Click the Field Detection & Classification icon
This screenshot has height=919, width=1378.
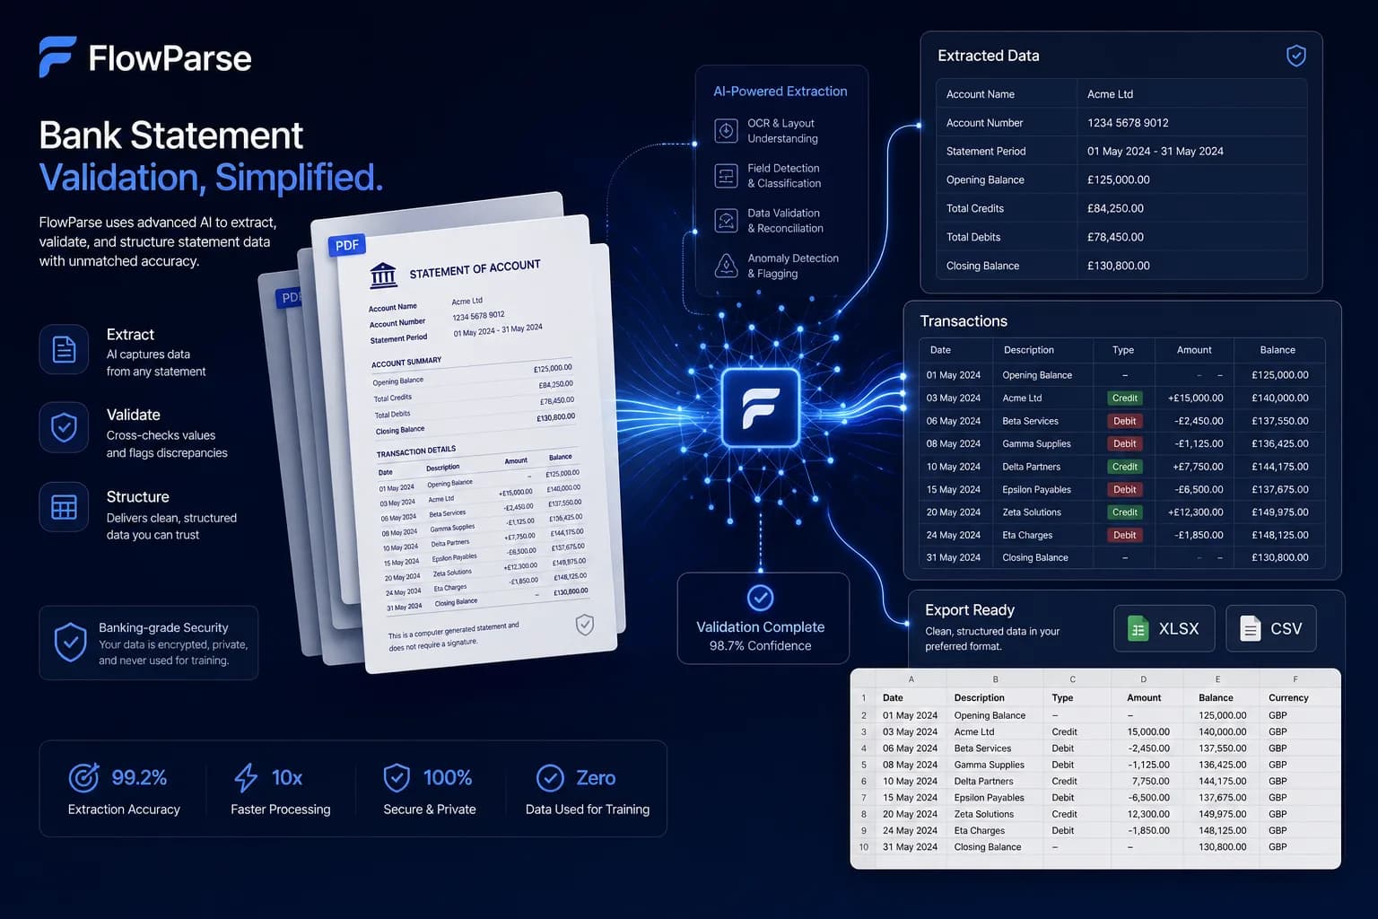click(726, 176)
